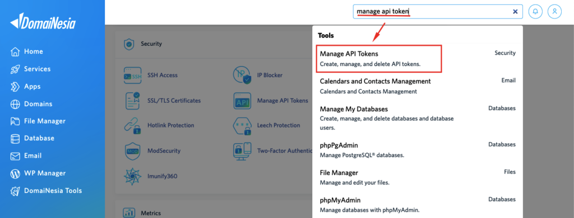Select phpMyAdmin search result

click(418, 205)
